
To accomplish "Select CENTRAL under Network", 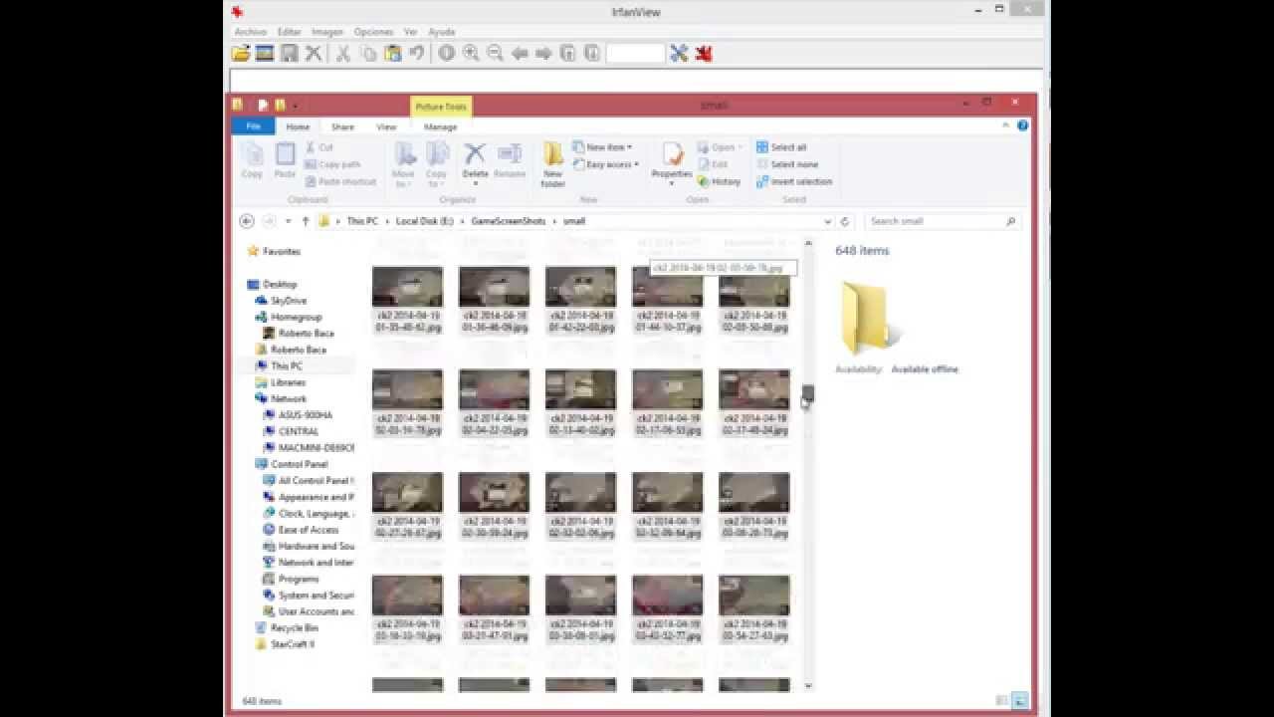I will pyautogui.click(x=291, y=431).
